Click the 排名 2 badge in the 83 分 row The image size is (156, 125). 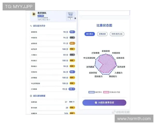pyautogui.click(x=72, y=55)
